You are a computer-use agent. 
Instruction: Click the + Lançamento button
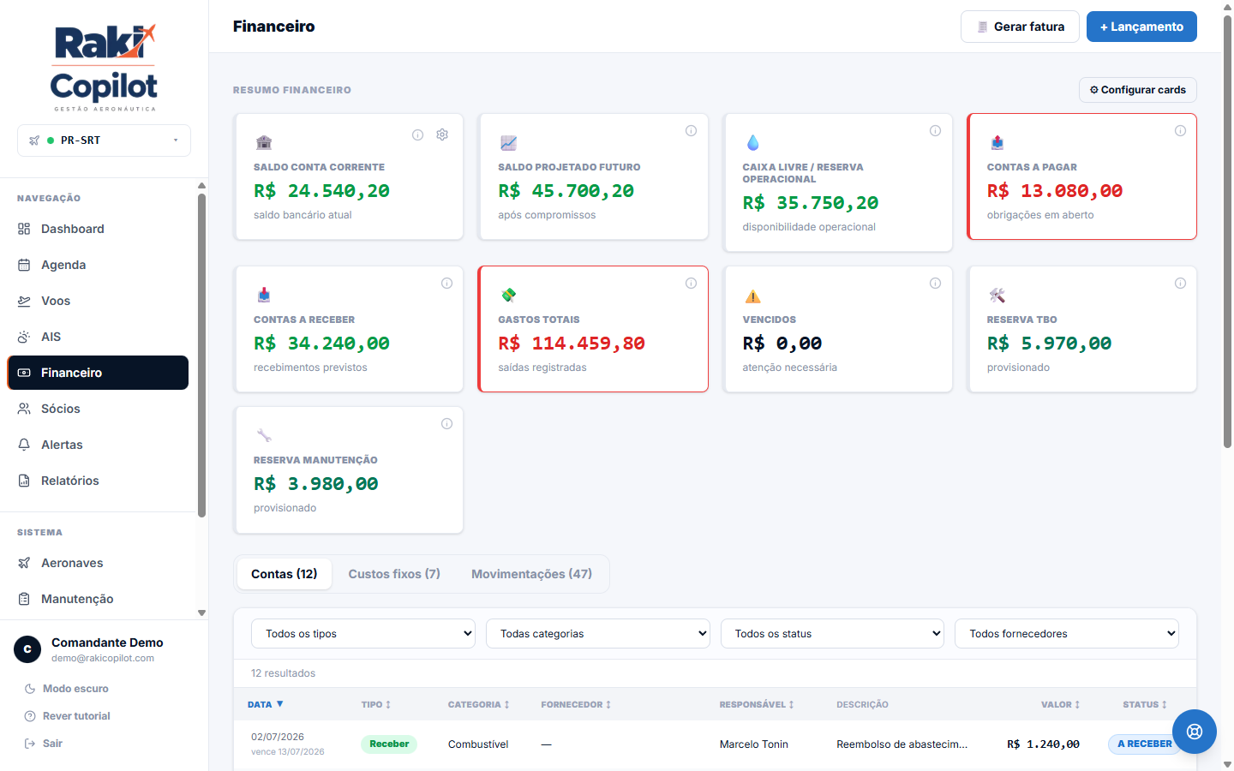pos(1141,27)
